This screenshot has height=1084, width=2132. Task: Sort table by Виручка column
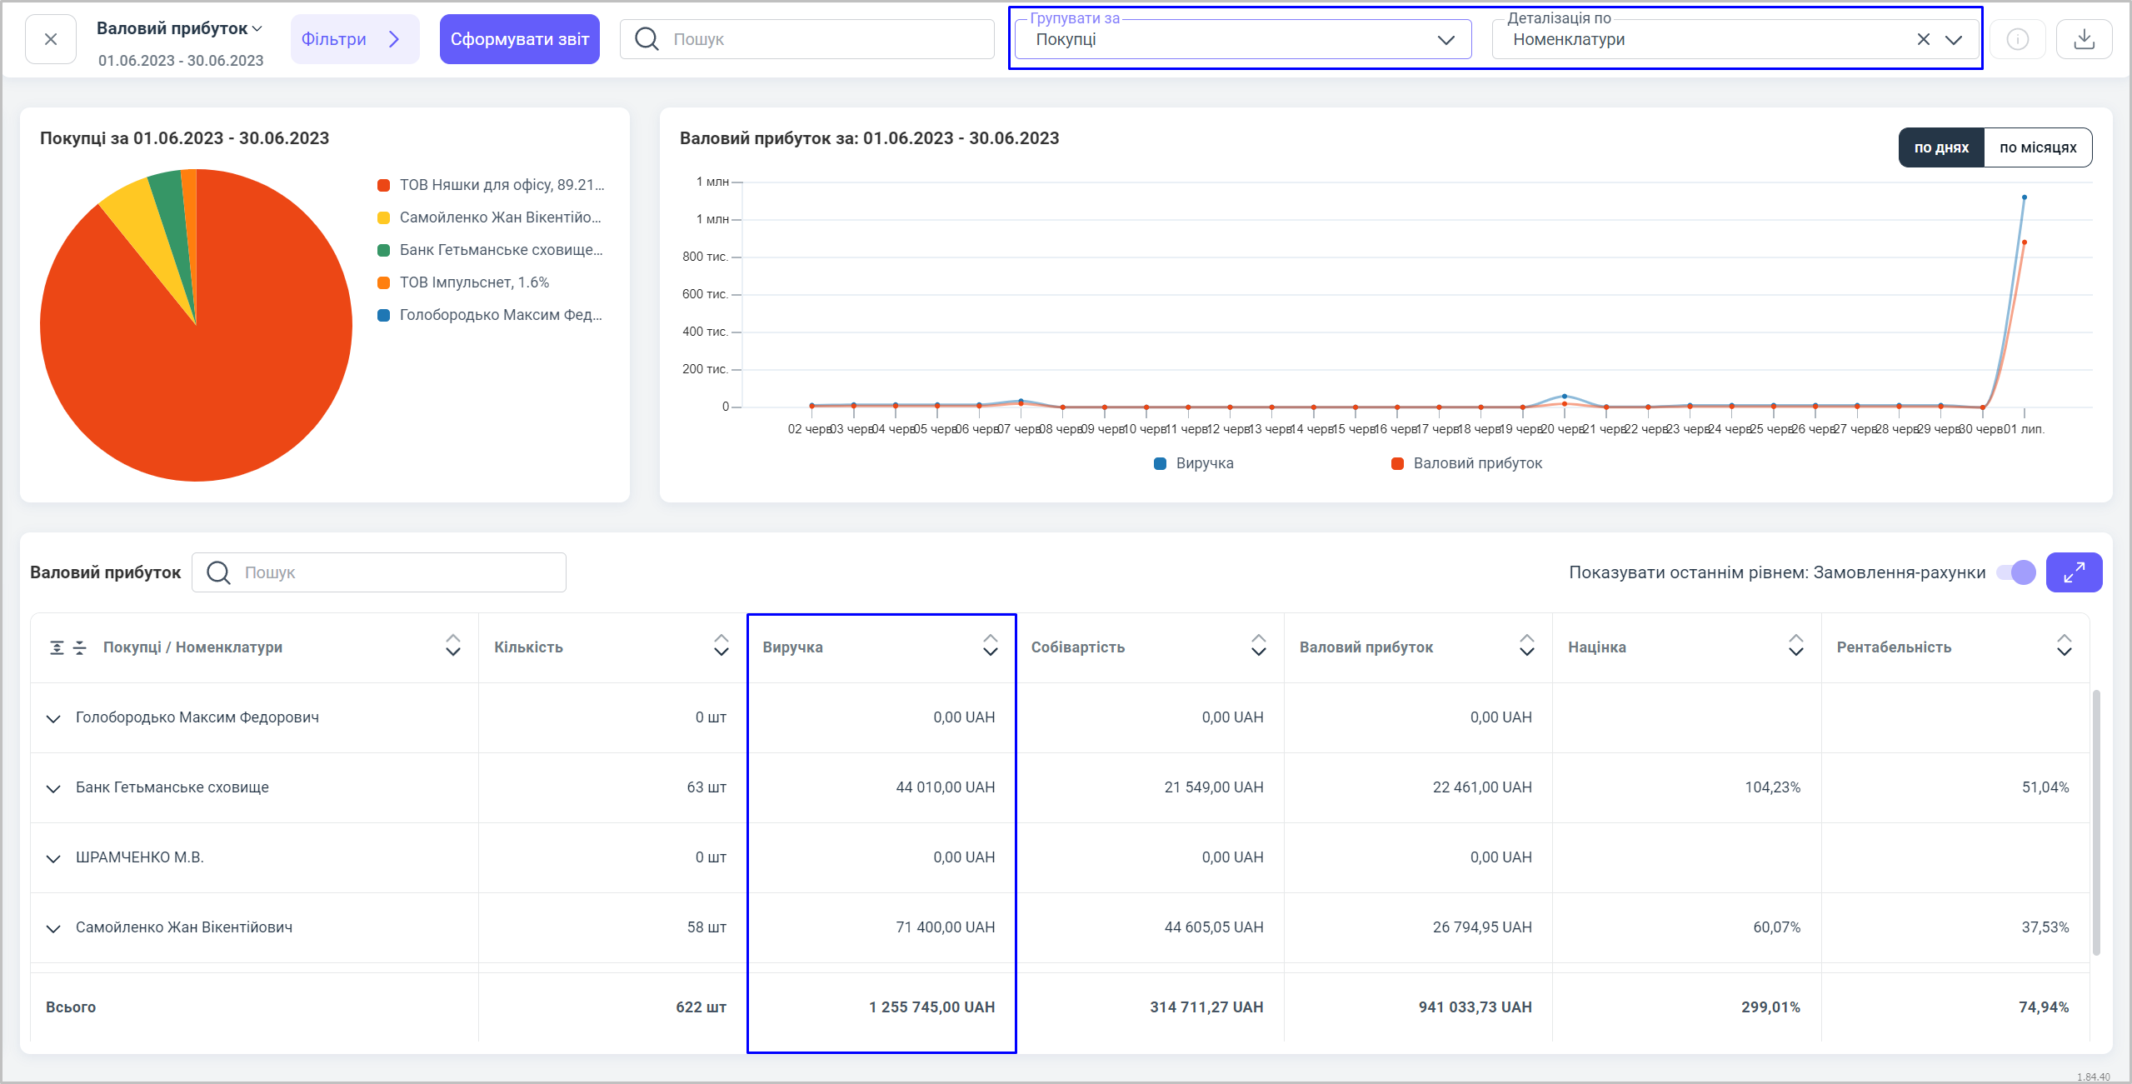tap(990, 646)
